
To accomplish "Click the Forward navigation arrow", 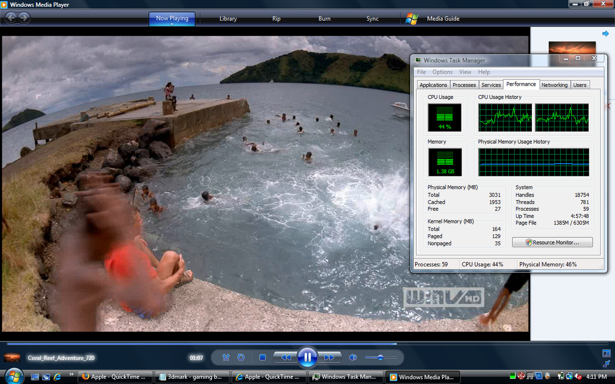I will [24, 18].
